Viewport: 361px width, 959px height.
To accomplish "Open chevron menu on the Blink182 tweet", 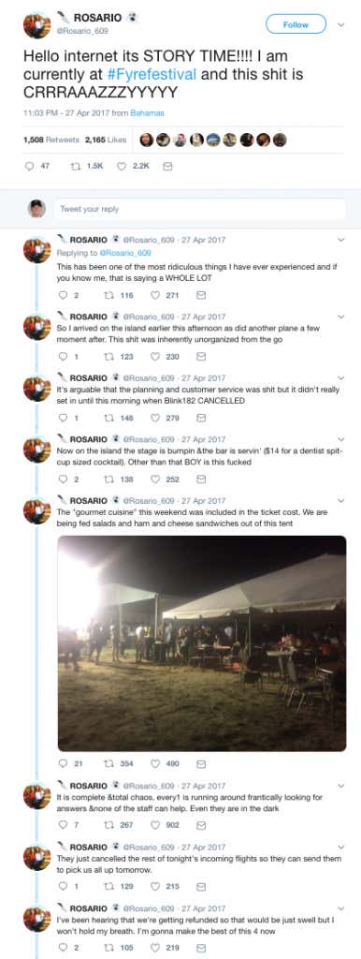I will pyautogui.click(x=340, y=378).
